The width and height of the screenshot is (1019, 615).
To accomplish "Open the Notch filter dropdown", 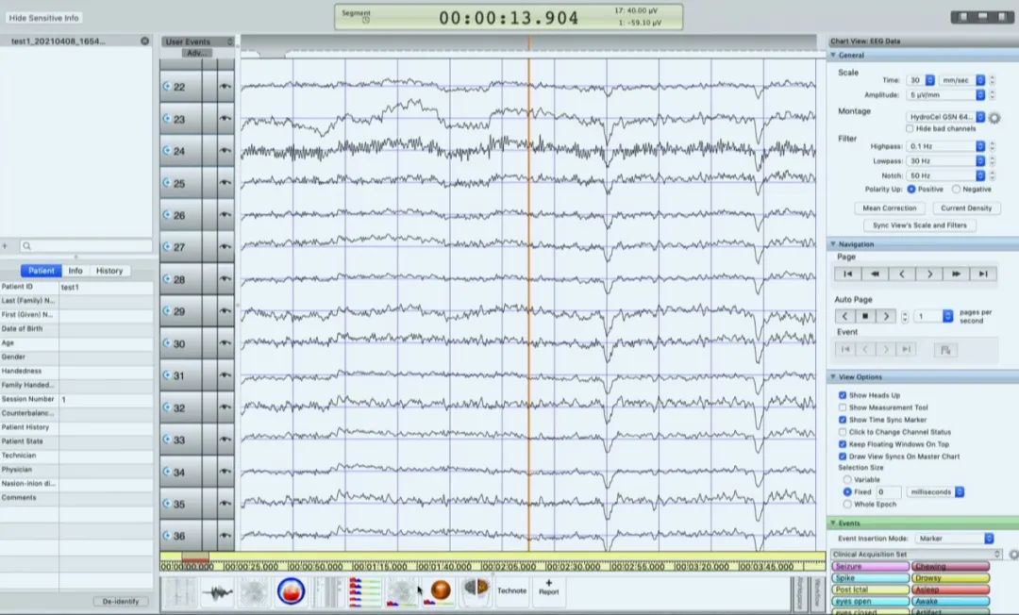I will (946, 176).
